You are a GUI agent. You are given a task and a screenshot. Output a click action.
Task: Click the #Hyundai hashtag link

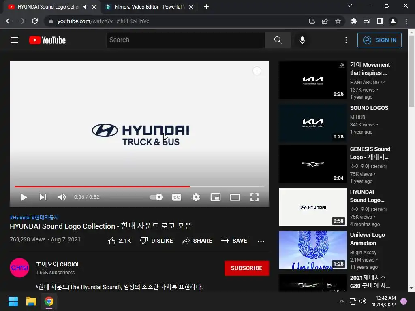[20, 217]
